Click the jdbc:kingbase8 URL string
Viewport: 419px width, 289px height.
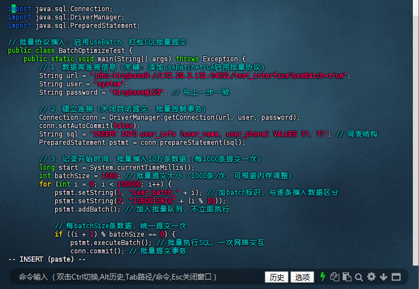219,76
